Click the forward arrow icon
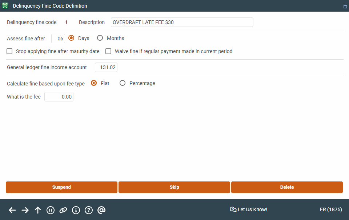The image size is (349, 220). 25,210
